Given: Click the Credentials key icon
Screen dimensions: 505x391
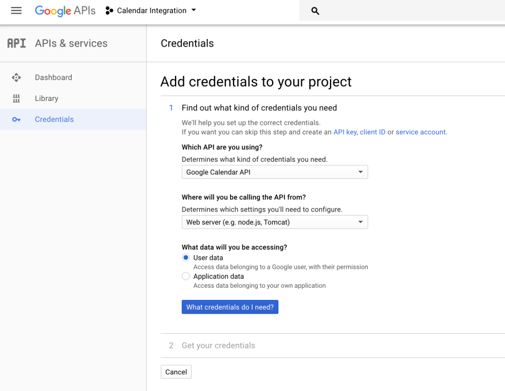Looking at the screenshot, I should (x=16, y=119).
